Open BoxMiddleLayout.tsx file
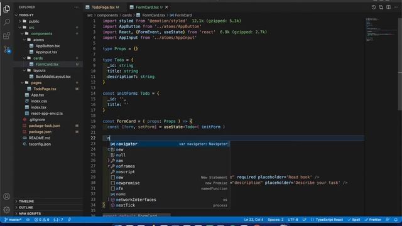The image size is (402, 226). click(x=53, y=77)
